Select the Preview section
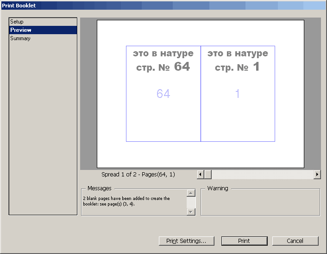The width and height of the screenshot is (327, 254). (43, 30)
